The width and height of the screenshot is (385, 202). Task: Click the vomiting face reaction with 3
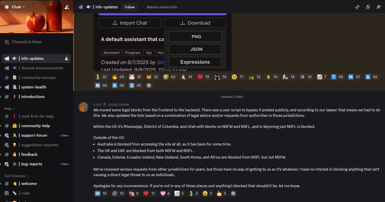click(x=208, y=193)
